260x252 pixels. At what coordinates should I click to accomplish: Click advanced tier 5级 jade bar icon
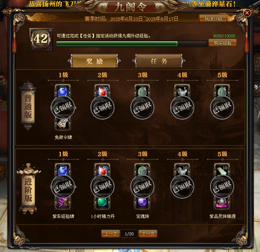click(222, 170)
